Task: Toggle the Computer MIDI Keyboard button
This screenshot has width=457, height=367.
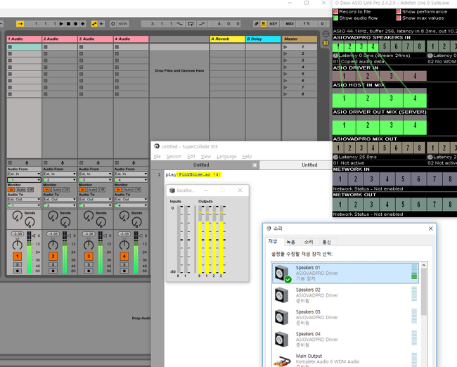Action: point(264,24)
